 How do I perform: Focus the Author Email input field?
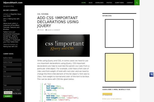coord(12,65)
